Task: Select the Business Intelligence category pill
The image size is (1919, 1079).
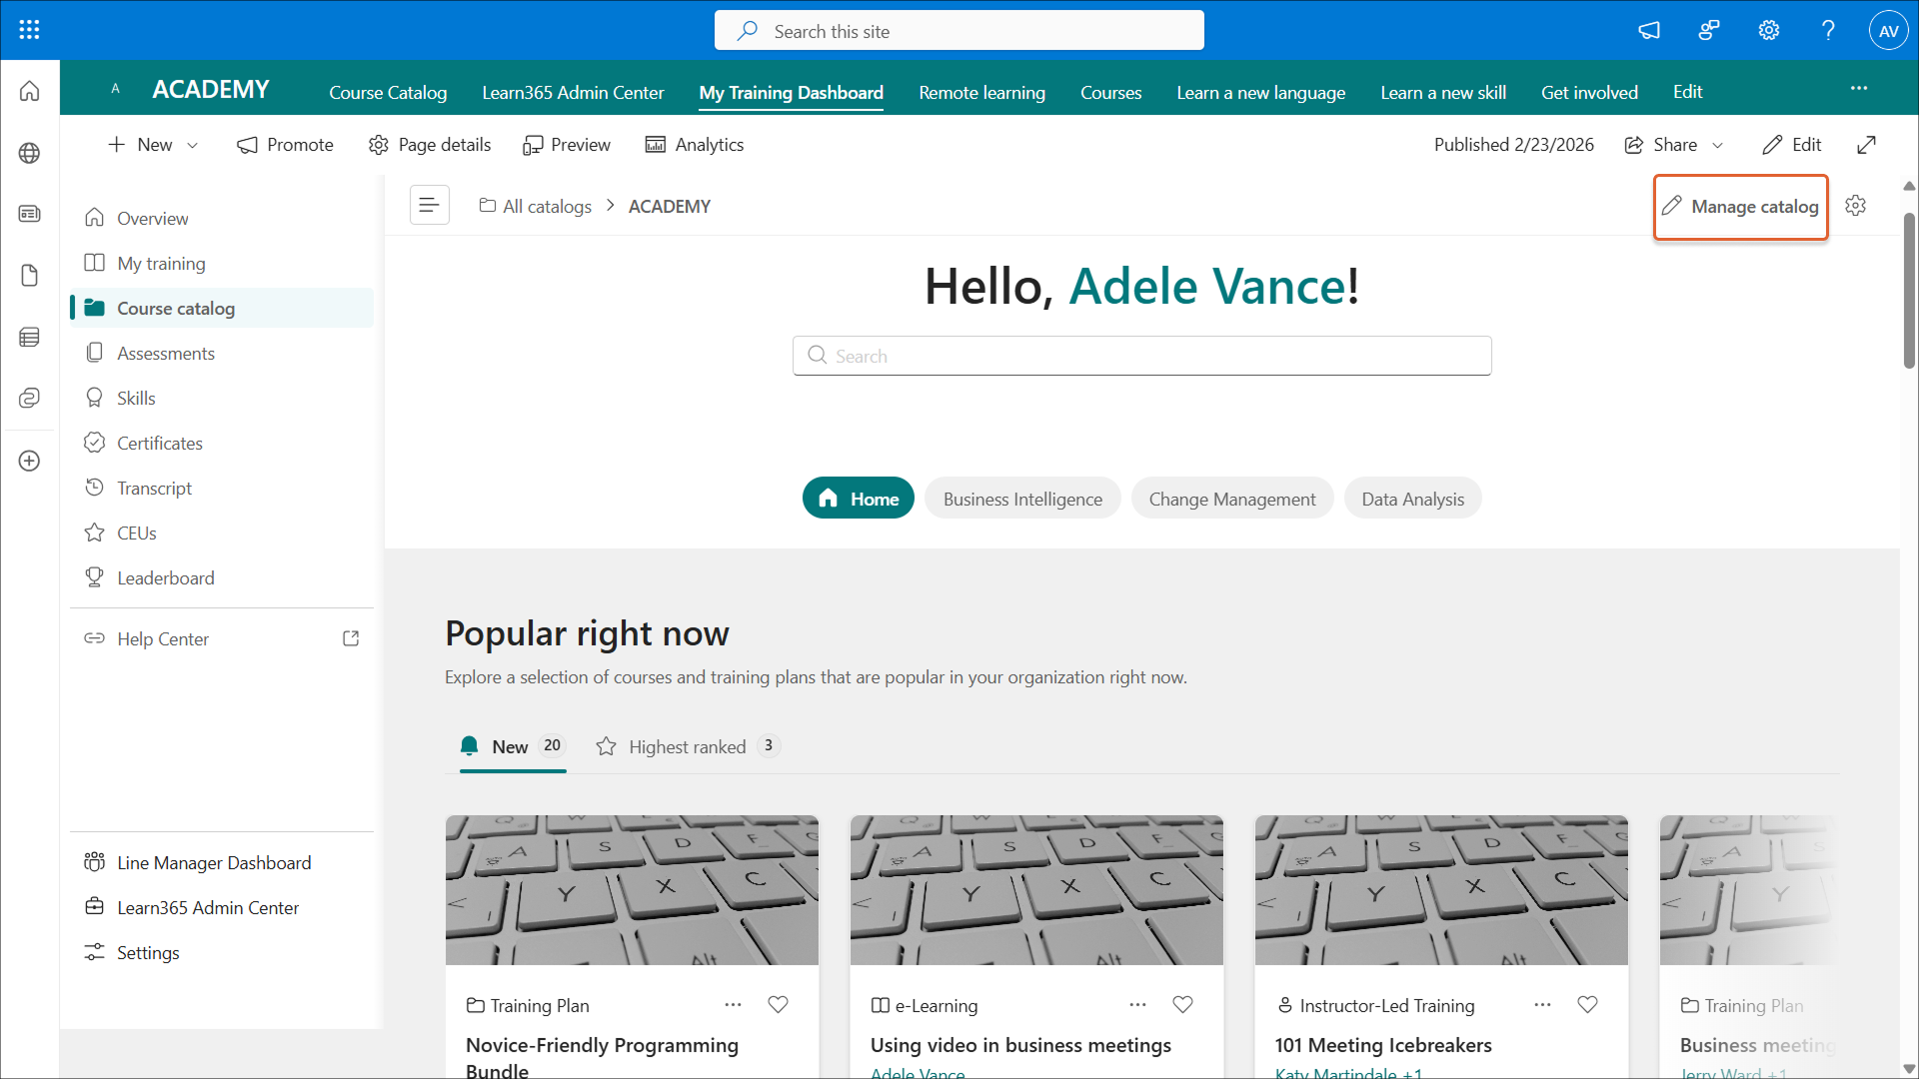Action: coord(1021,499)
